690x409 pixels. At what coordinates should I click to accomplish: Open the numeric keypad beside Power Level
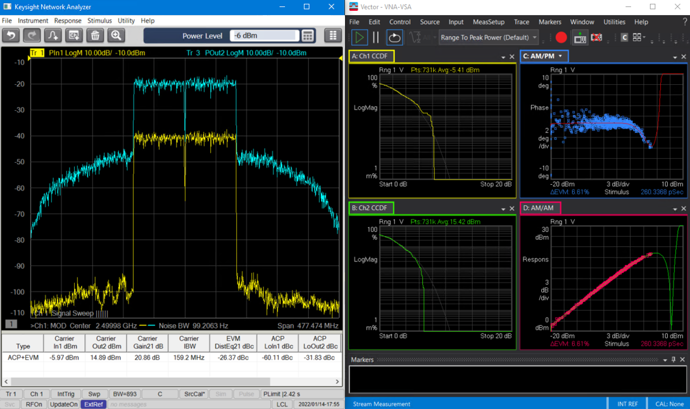point(308,35)
